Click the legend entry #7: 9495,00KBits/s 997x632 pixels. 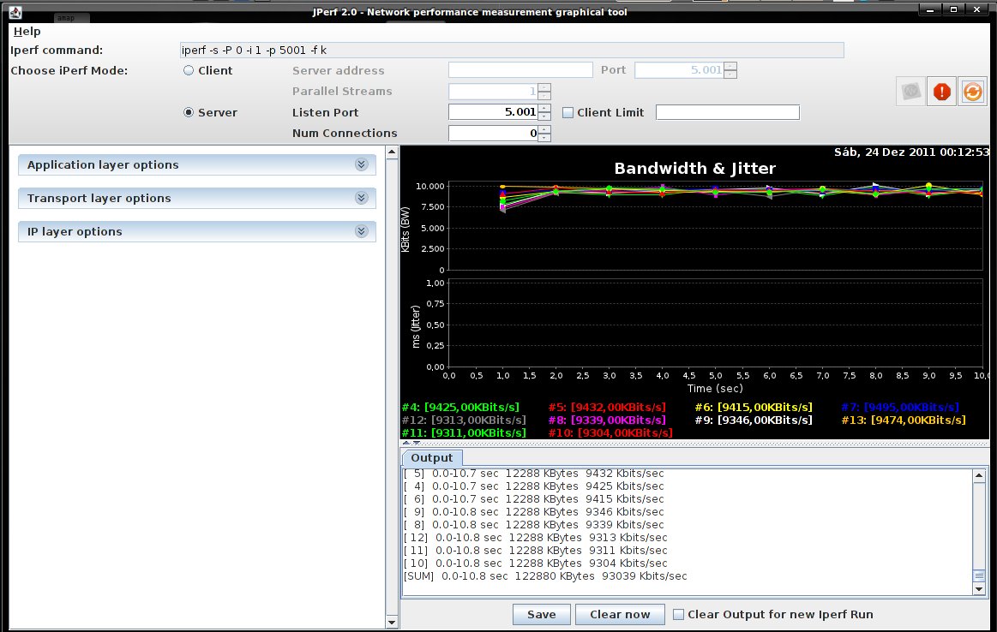900,407
